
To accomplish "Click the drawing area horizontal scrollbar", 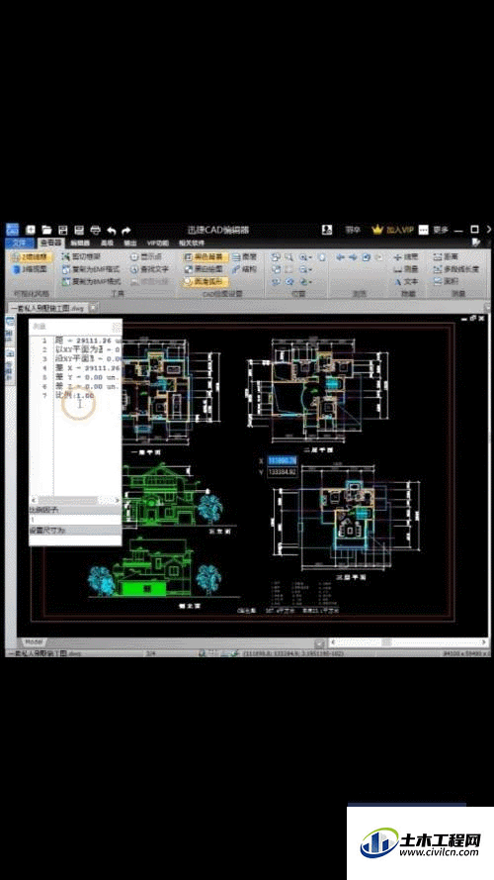I will click(x=408, y=642).
